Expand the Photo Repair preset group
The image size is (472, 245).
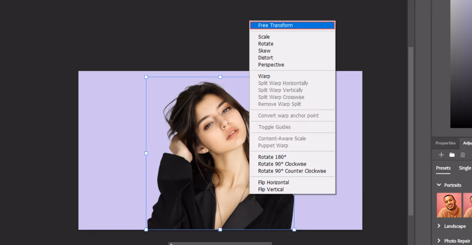(x=439, y=240)
